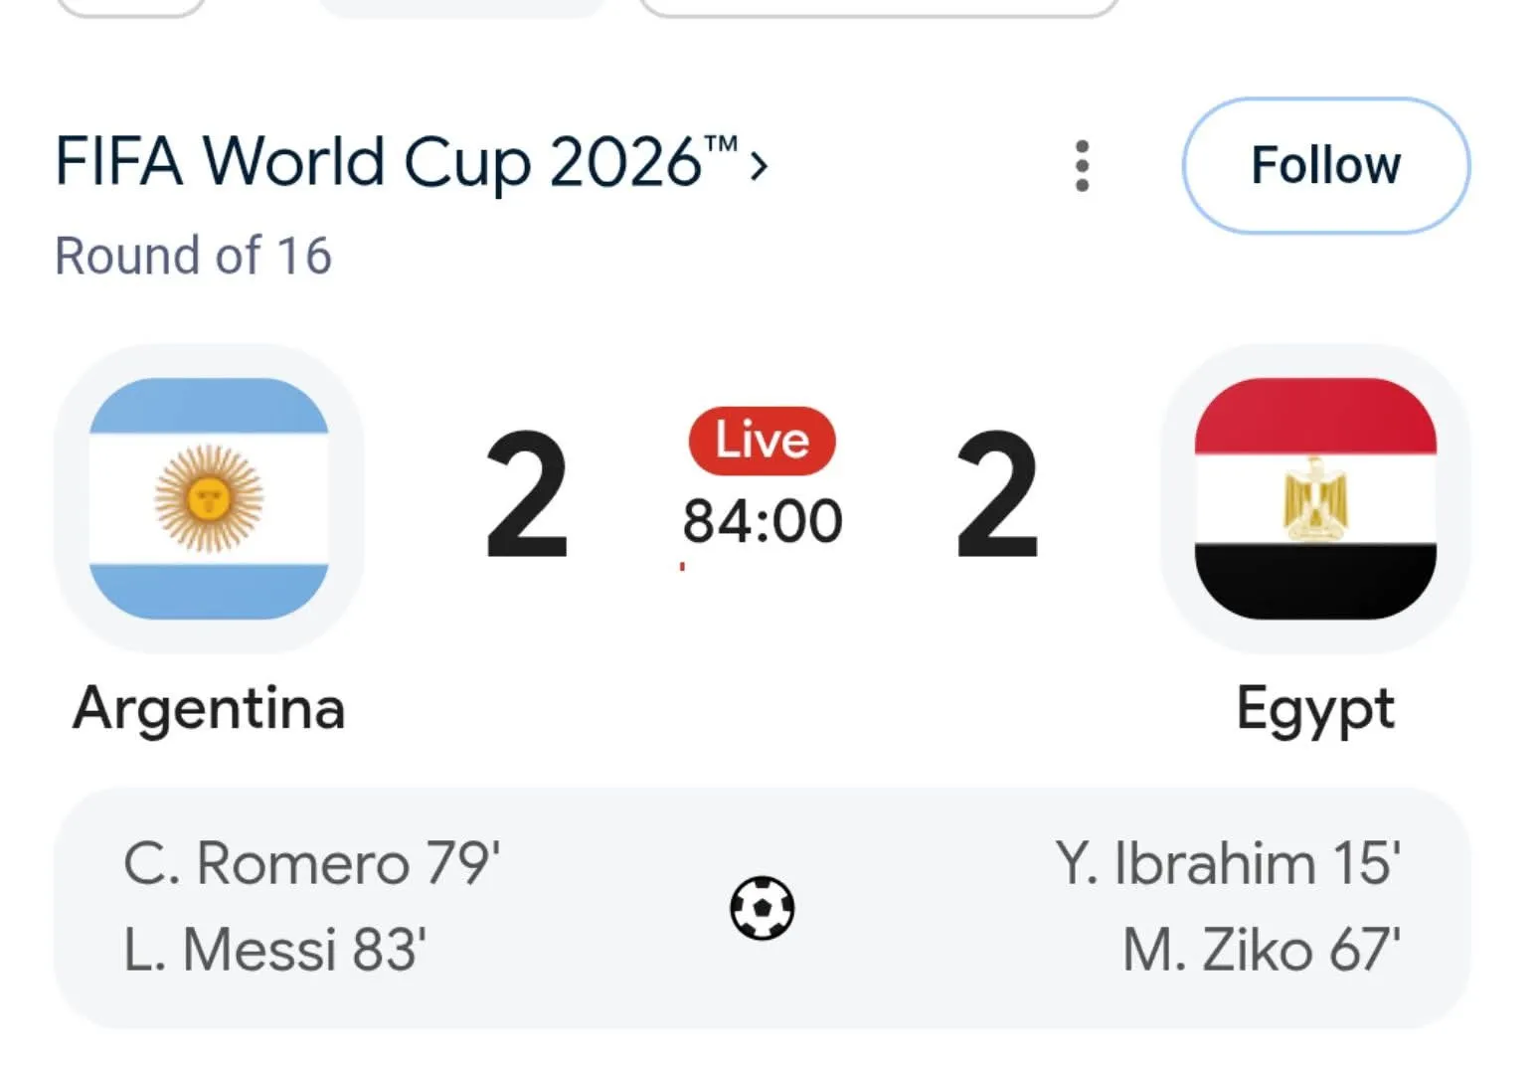
Task: Select Y. Ibrahim 15' goal entry
Action: coord(1228,863)
